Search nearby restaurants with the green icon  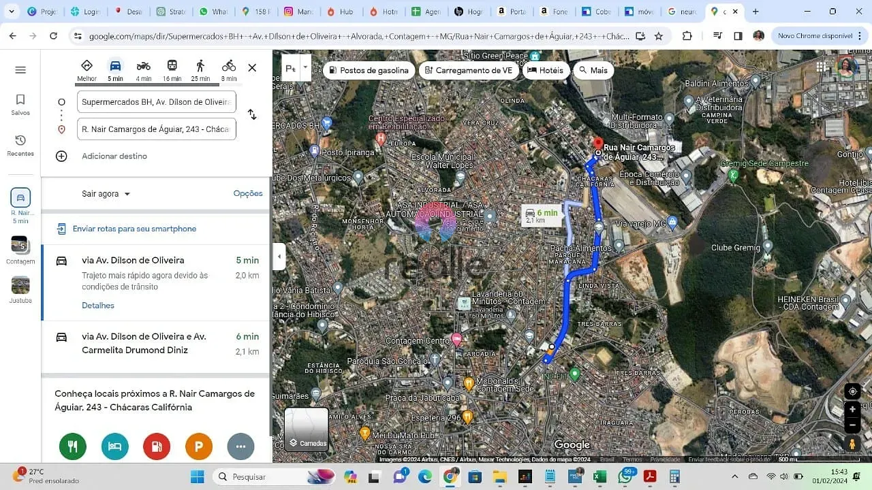coord(73,446)
